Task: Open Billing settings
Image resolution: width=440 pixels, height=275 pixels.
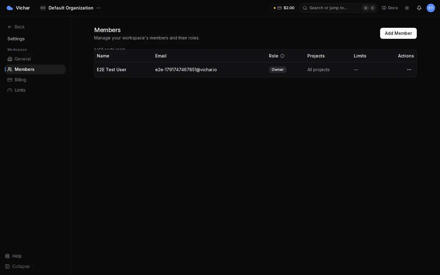Action: pos(35,80)
